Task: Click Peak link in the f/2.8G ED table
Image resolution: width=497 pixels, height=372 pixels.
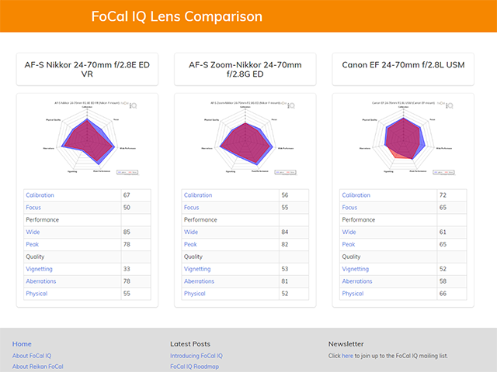Action: click(190, 245)
